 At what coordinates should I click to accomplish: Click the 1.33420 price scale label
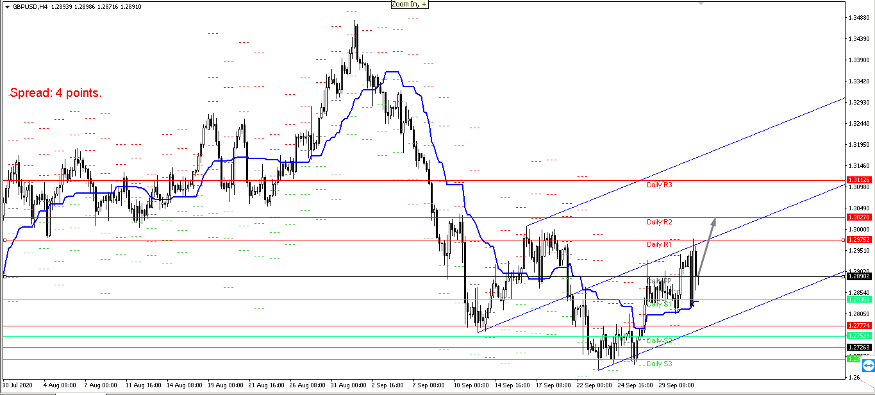point(859,81)
